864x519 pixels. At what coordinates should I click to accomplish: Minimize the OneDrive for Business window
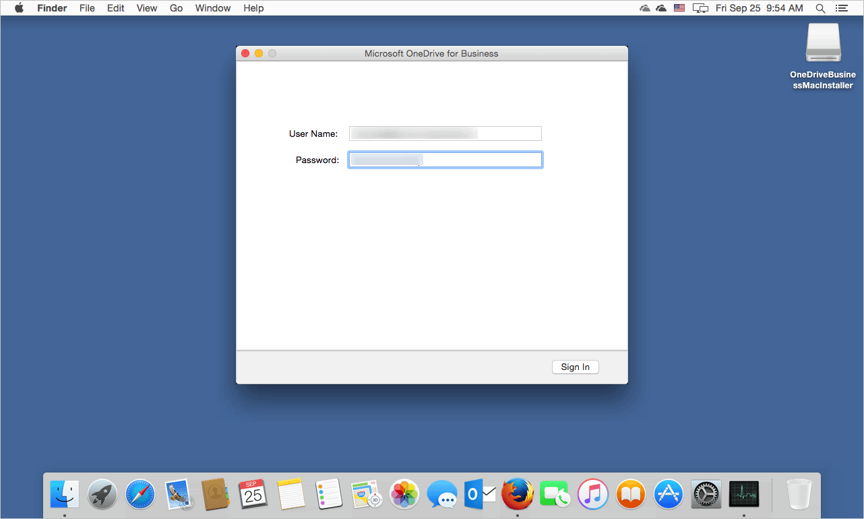click(x=259, y=53)
